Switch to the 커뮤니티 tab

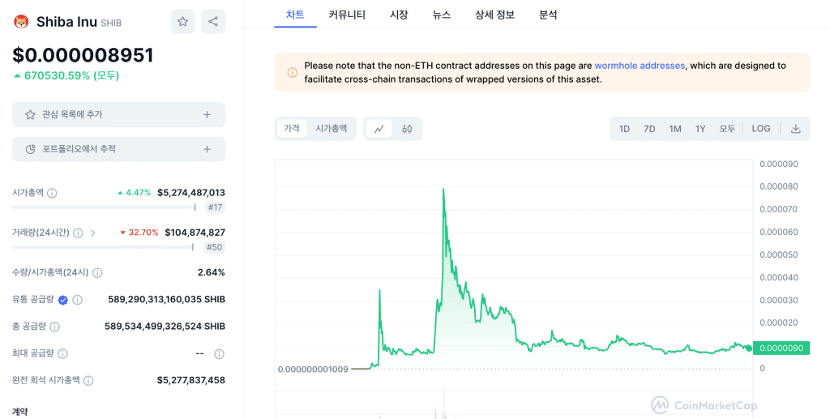click(347, 15)
